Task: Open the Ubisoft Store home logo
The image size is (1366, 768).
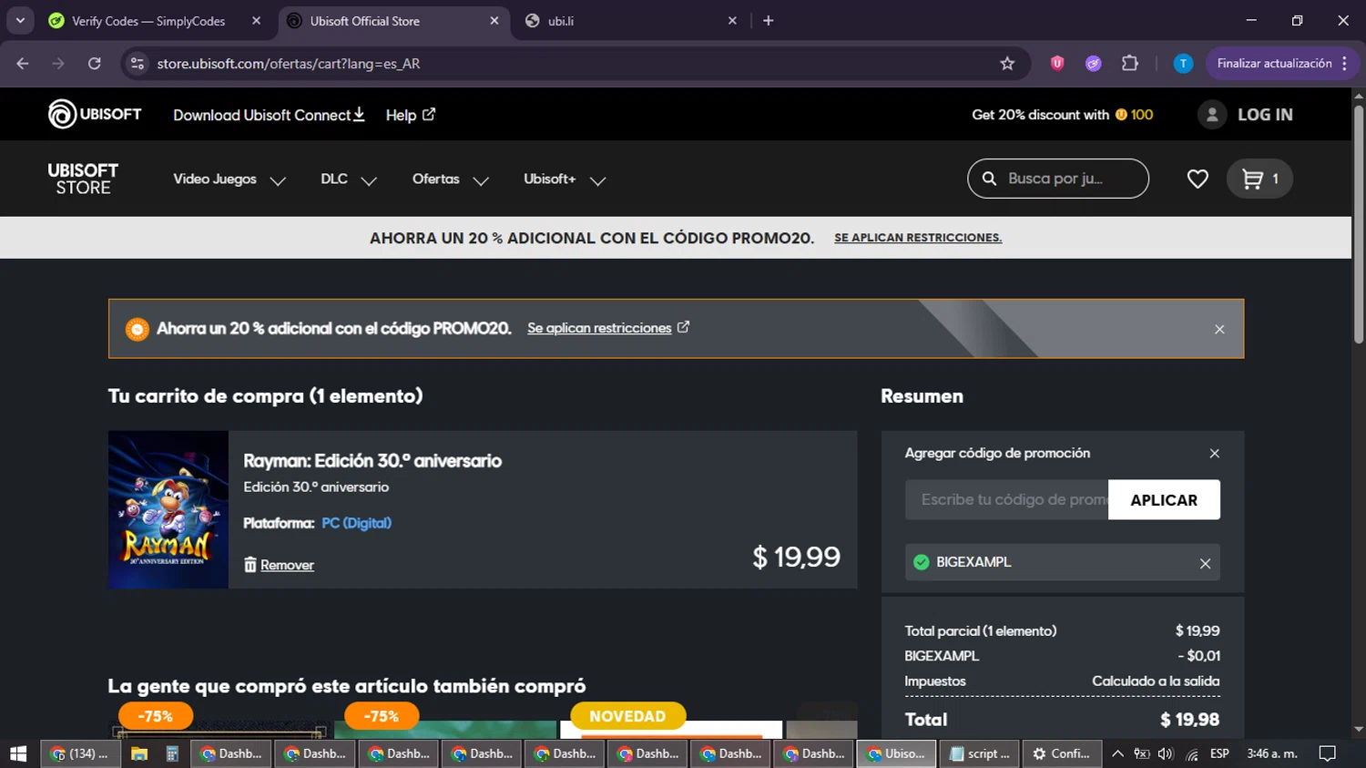Action: pos(83,179)
